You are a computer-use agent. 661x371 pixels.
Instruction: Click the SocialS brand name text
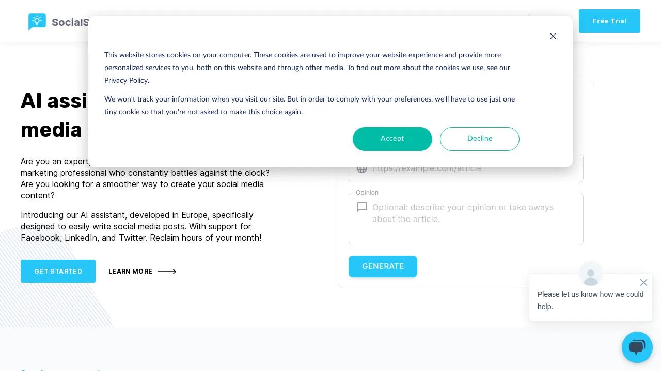[x=70, y=22]
